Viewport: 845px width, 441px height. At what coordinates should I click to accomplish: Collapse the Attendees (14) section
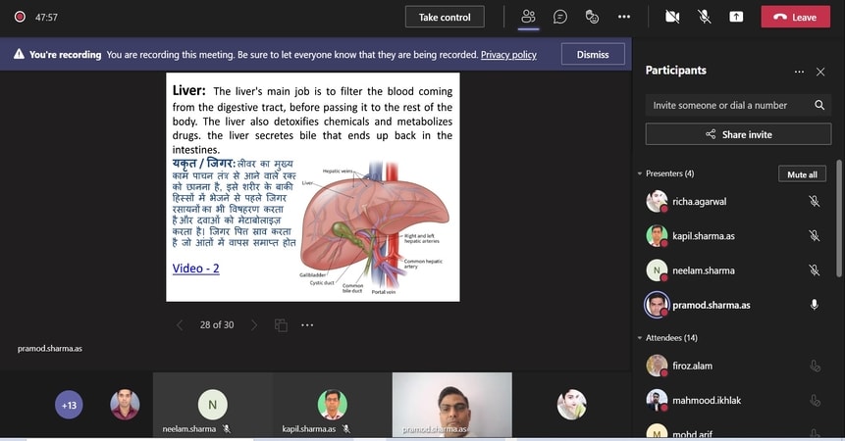point(640,338)
